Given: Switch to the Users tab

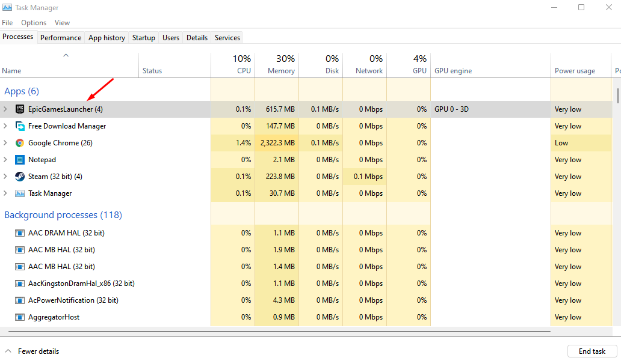Looking at the screenshot, I should [x=171, y=38].
